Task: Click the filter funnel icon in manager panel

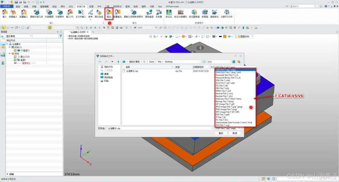Action: coord(60,36)
